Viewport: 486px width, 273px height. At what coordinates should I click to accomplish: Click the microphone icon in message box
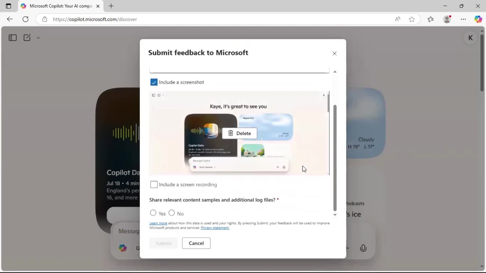click(363, 248)
